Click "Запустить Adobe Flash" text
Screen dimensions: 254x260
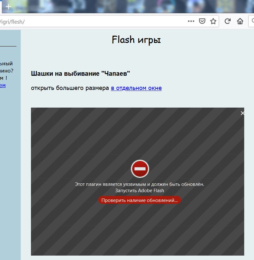tap(140, 191)
